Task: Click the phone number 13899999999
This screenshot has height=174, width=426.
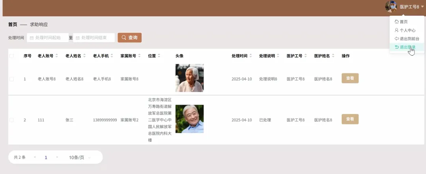Action: click(x=105, y=120)
